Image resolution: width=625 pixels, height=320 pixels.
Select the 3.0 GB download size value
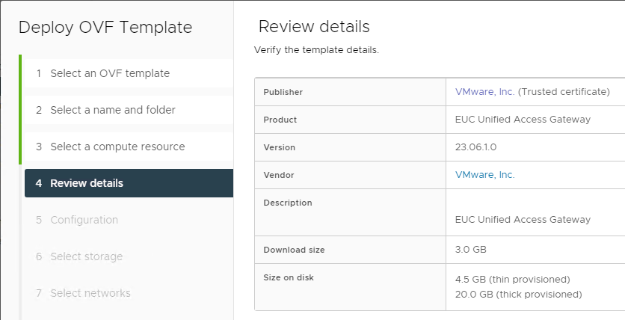point(471,250)
